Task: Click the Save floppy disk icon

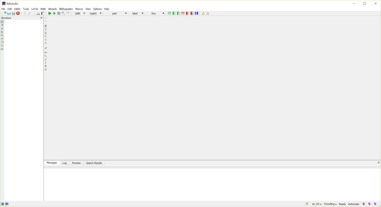Action: pyautogui.click(x=13, y=13)
